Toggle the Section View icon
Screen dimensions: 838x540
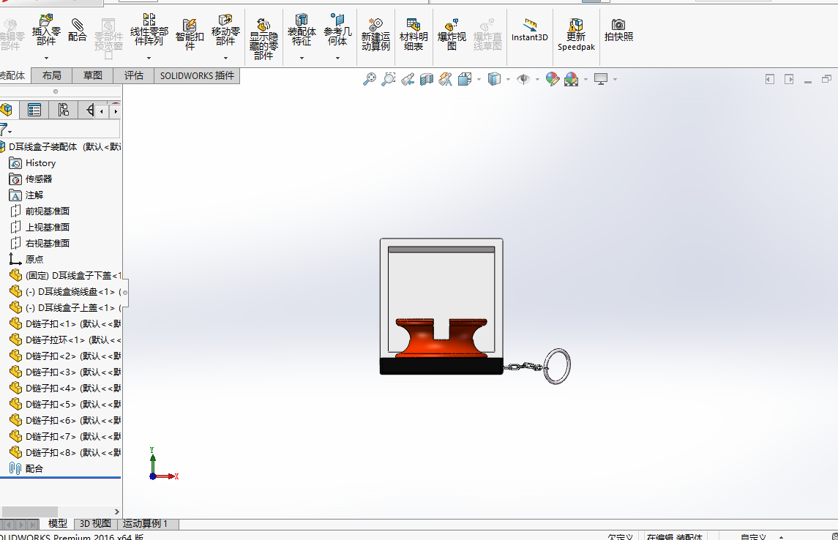[x=427, y=80]
